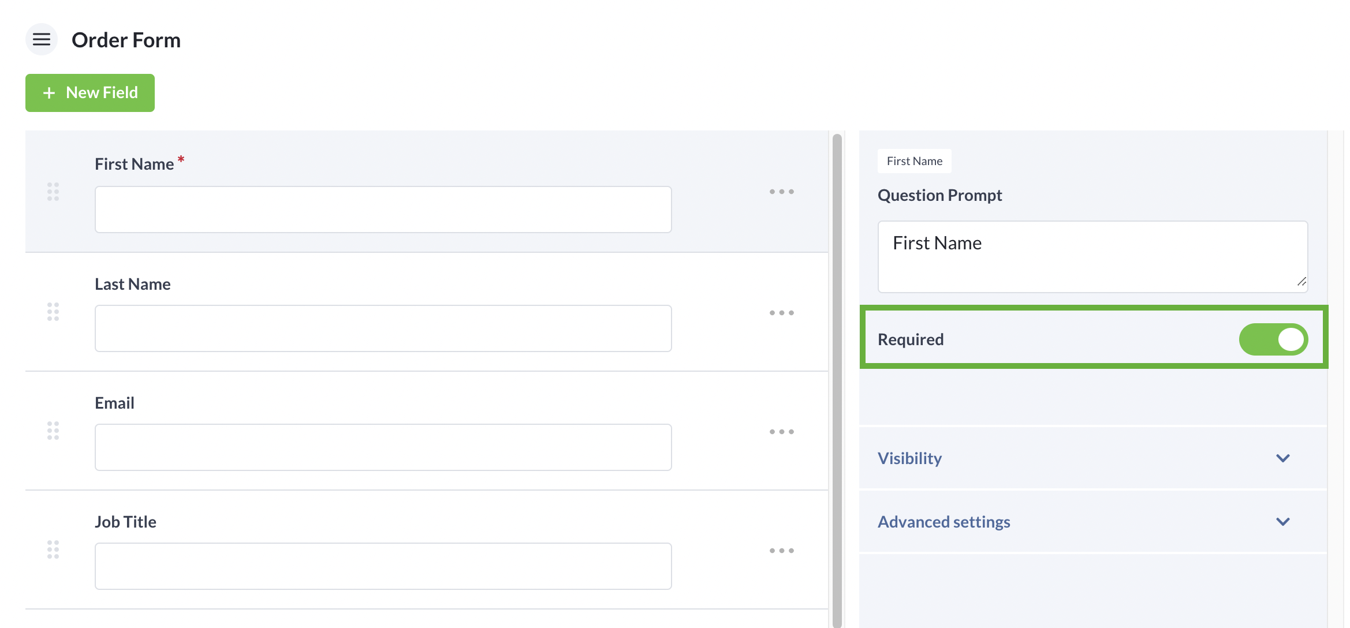Image resolution: width=1350 pixels, height=628 pixels.
Task: Click the First Name tag label
Action: tap(914, 161)
